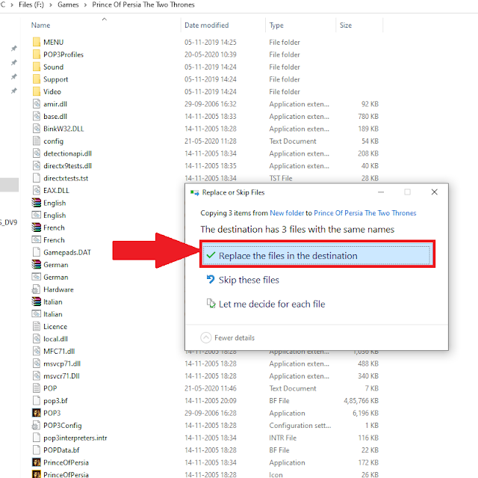Click the base.dll file icon
Screen dimensions: 478x478
37,116
